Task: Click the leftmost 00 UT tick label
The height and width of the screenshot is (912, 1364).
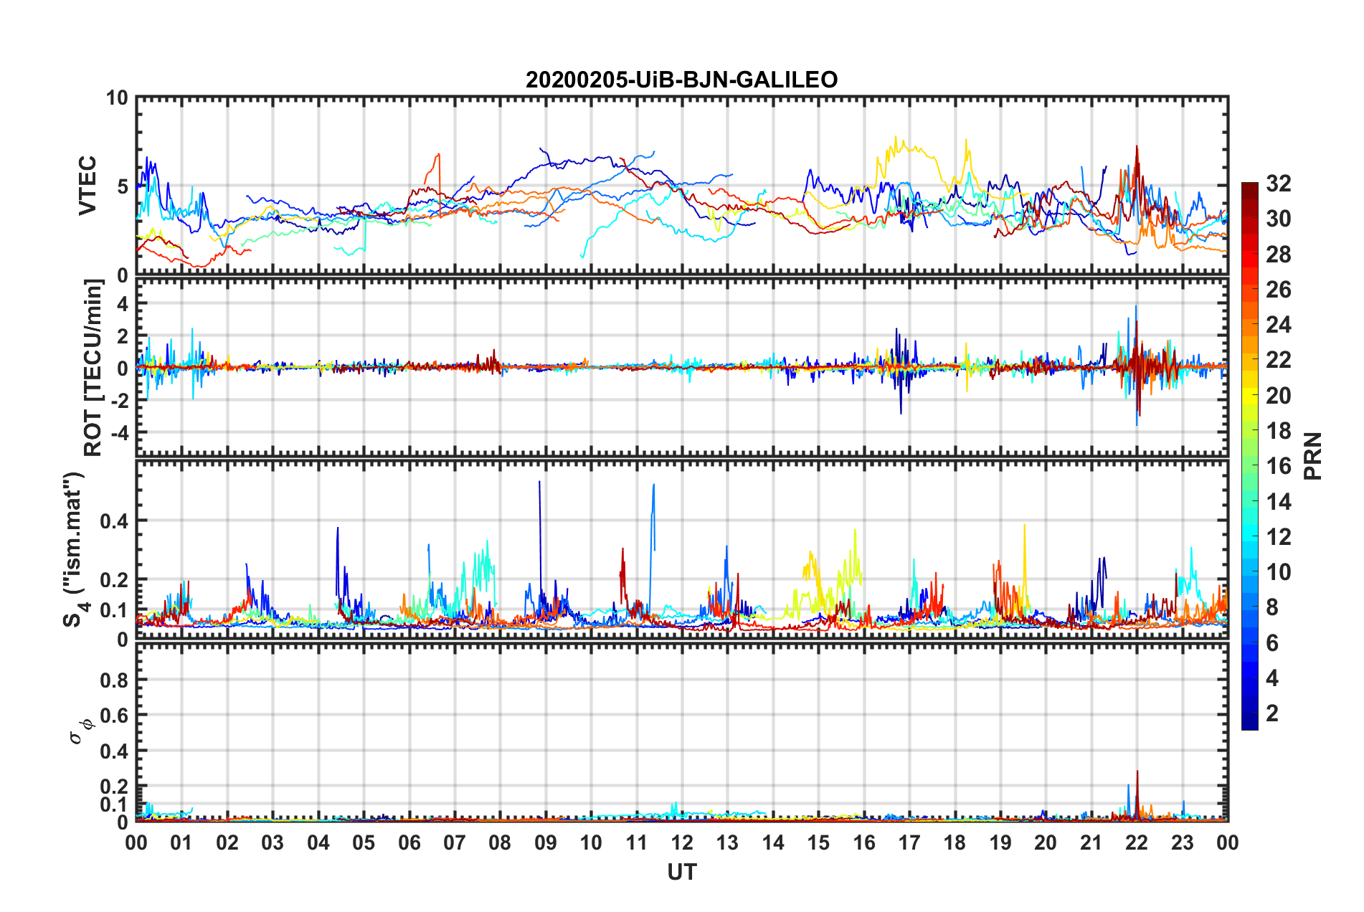Action: coord(136,842)
